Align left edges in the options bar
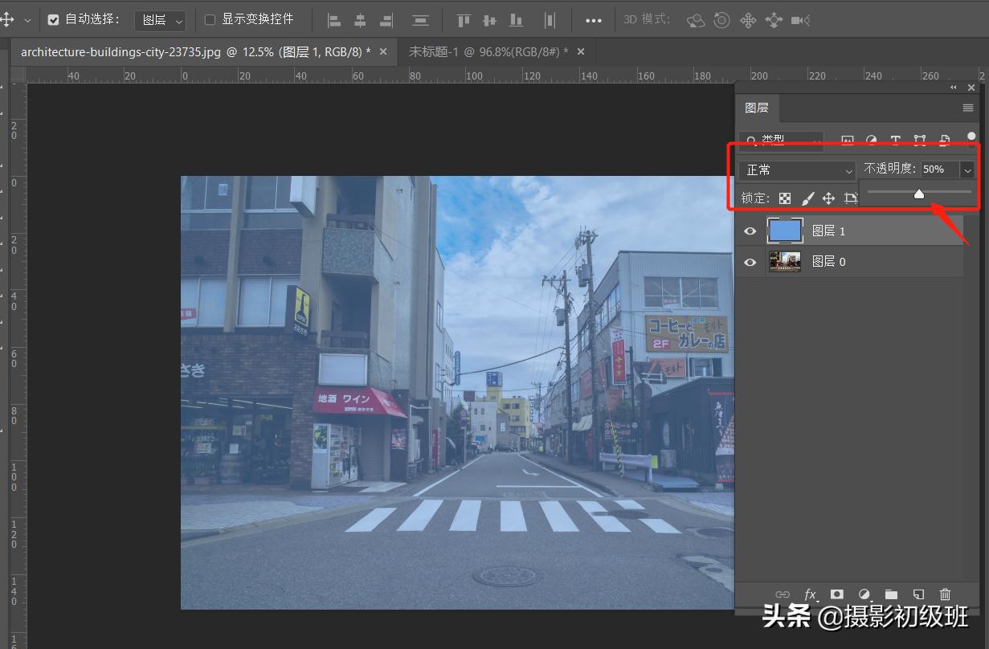Image resolution: width=989 pixels, height=649 pixels. [334, 20]
